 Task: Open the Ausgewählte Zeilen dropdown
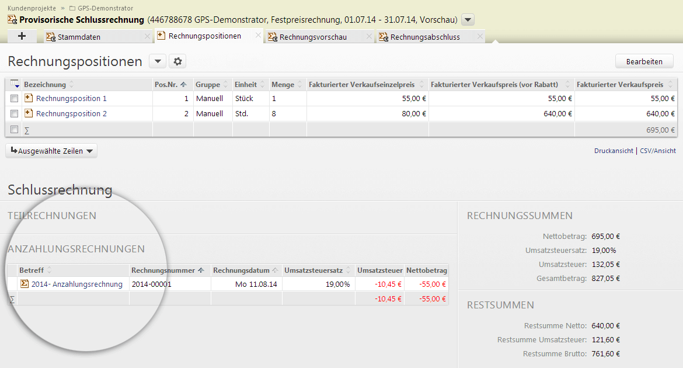pos(51,151)
